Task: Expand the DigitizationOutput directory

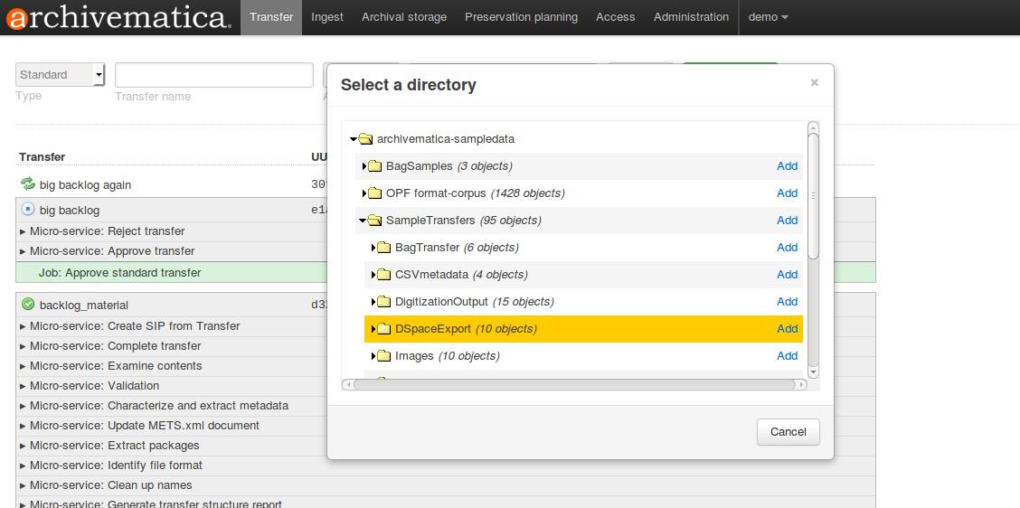Action: (x=373, y=302)
